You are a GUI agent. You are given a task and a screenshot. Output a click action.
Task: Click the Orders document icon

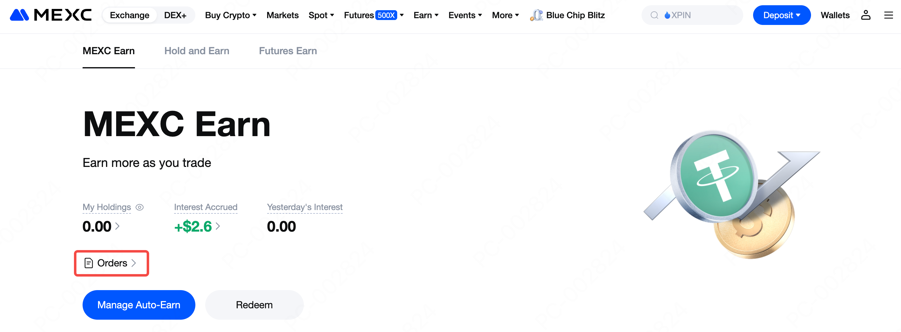tap(89, 263)
